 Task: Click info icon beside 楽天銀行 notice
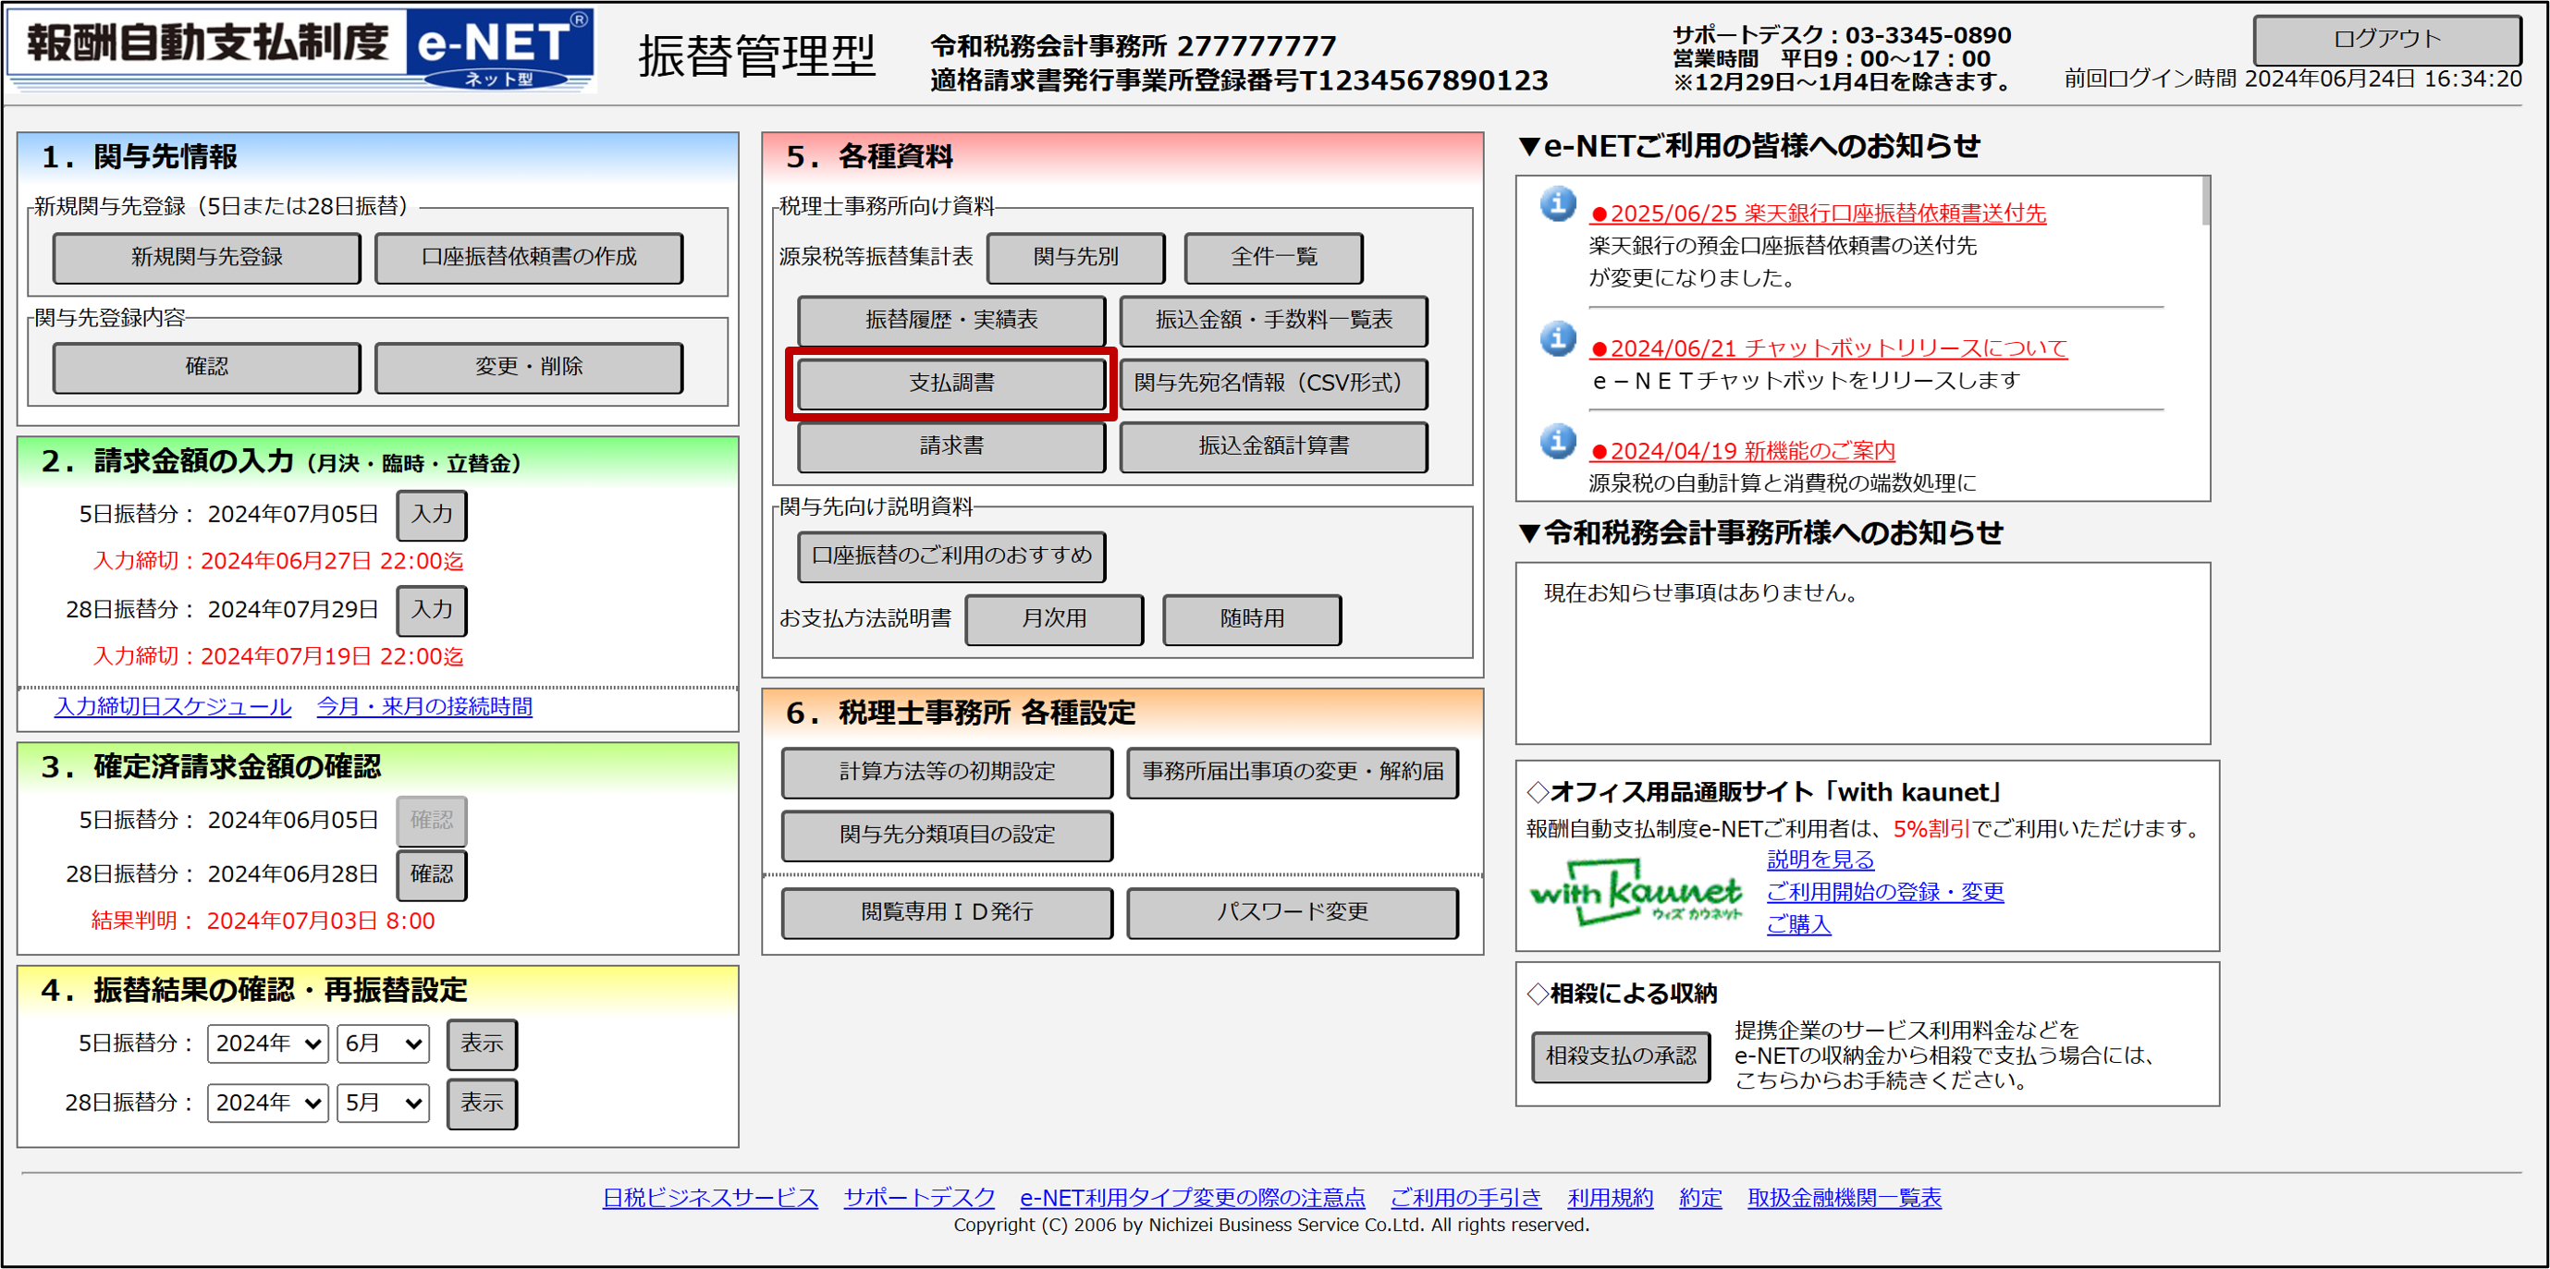[x=1557, y=205]
